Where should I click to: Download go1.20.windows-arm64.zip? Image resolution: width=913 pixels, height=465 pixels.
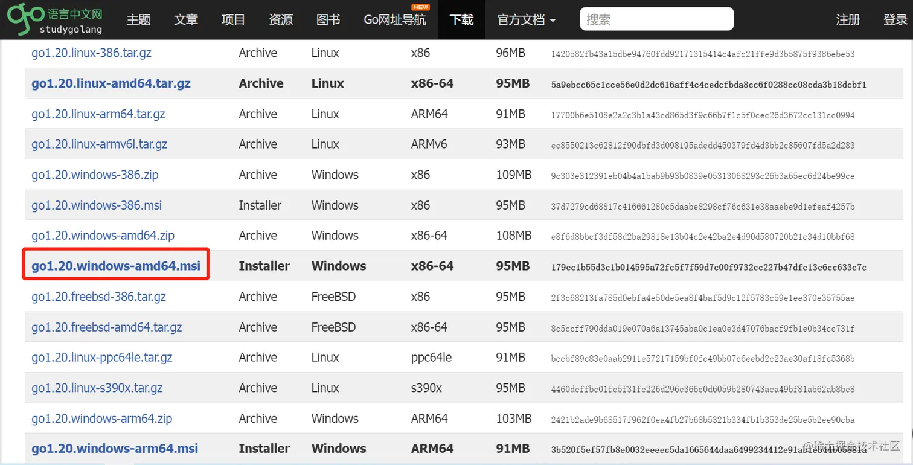(x=102, y=418)
